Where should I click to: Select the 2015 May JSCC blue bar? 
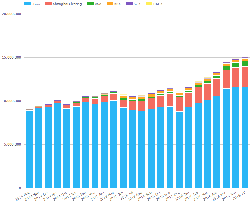(114, 144)
